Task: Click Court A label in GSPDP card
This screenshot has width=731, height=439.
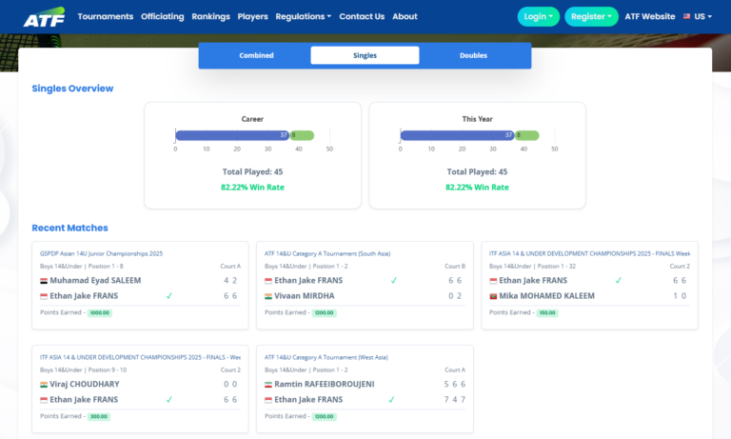Action: coord(230,267)
